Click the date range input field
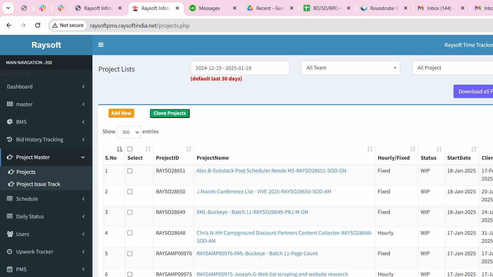This screenshot has height=277, width=493. point(240,68)
